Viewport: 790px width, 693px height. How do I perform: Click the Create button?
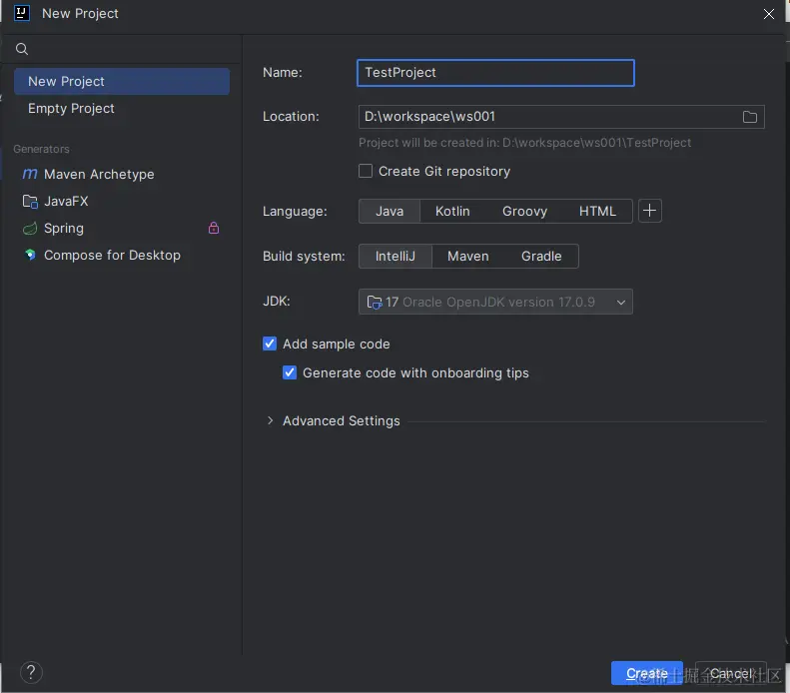tap(646, 673)
